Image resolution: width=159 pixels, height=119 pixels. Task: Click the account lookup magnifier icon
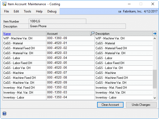pyautogui.click(x=92, y=33)
